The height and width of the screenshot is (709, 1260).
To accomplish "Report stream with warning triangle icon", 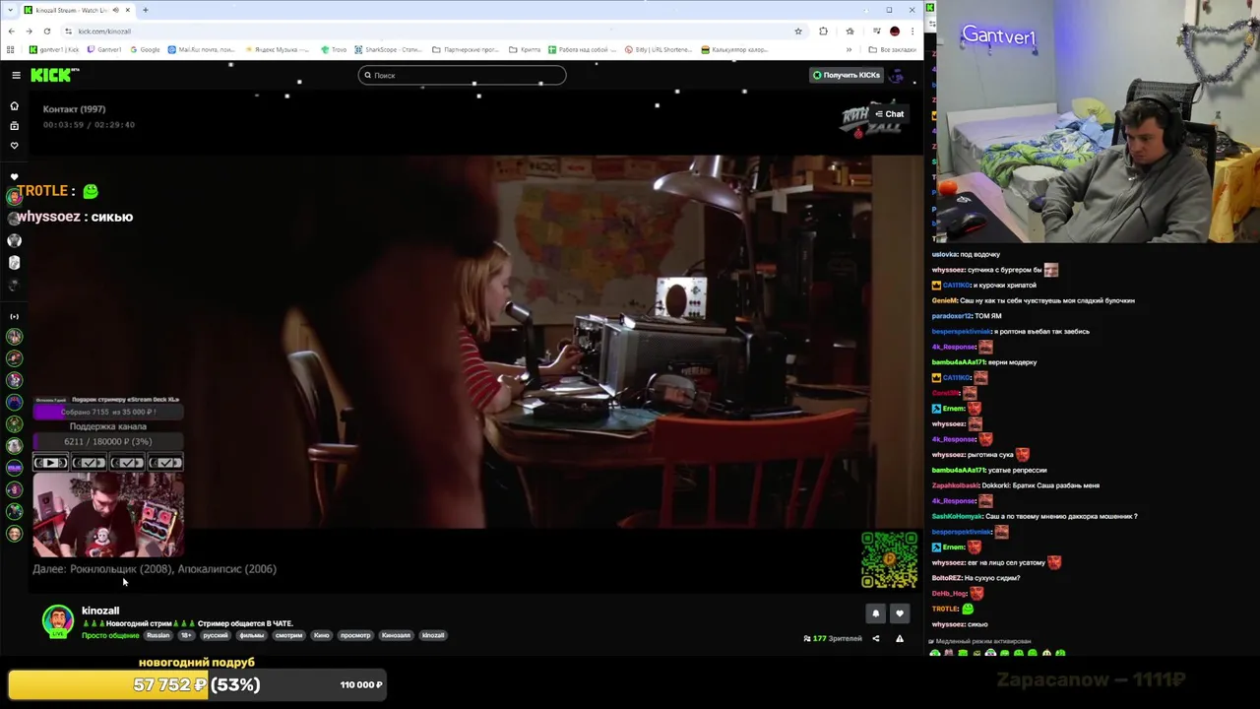I will tap(899, 638).
